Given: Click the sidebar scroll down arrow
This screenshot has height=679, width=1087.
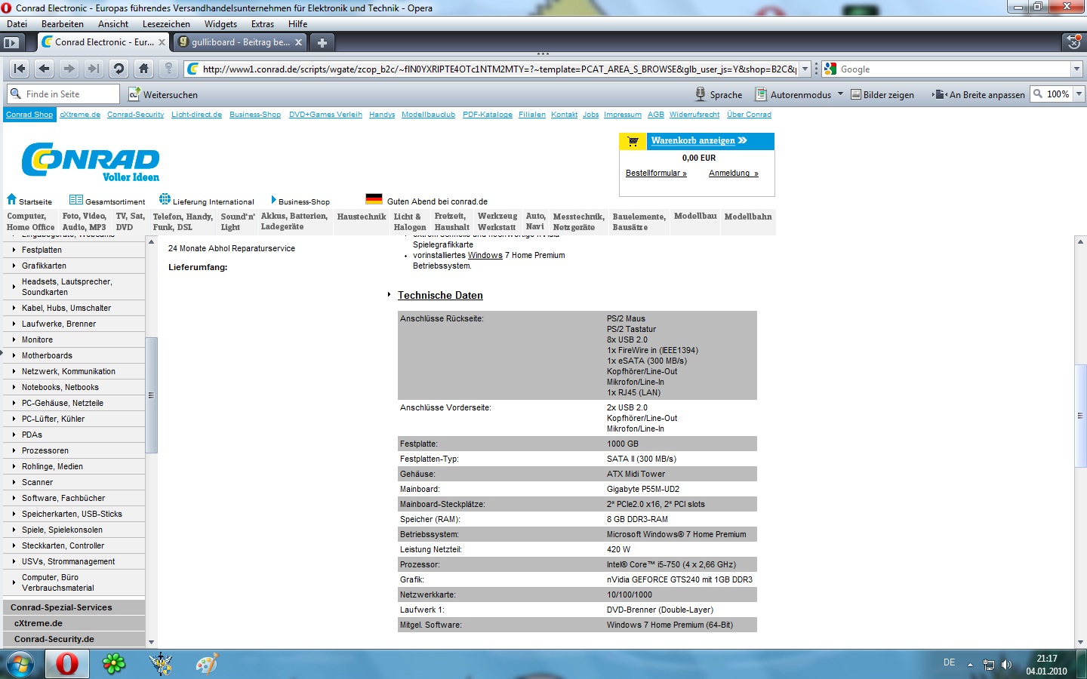Looking at the screenshot, I should click(151, 642).
